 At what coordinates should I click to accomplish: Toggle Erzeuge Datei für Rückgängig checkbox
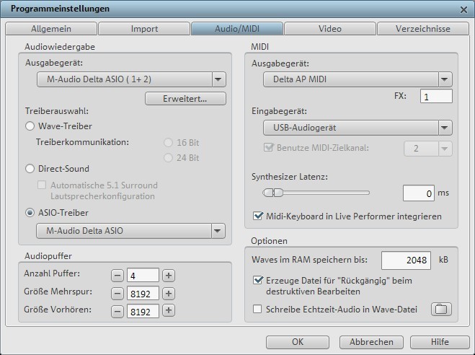point(258,280)
